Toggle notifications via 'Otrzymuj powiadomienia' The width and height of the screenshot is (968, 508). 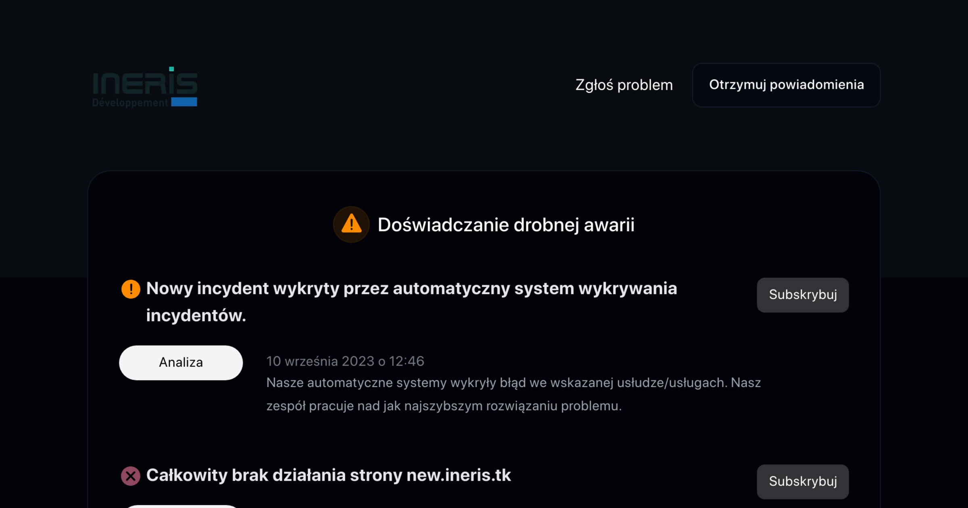tap(786, 85)
